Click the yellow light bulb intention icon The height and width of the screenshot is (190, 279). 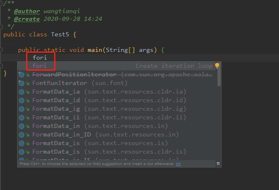[x=217, y=66]
